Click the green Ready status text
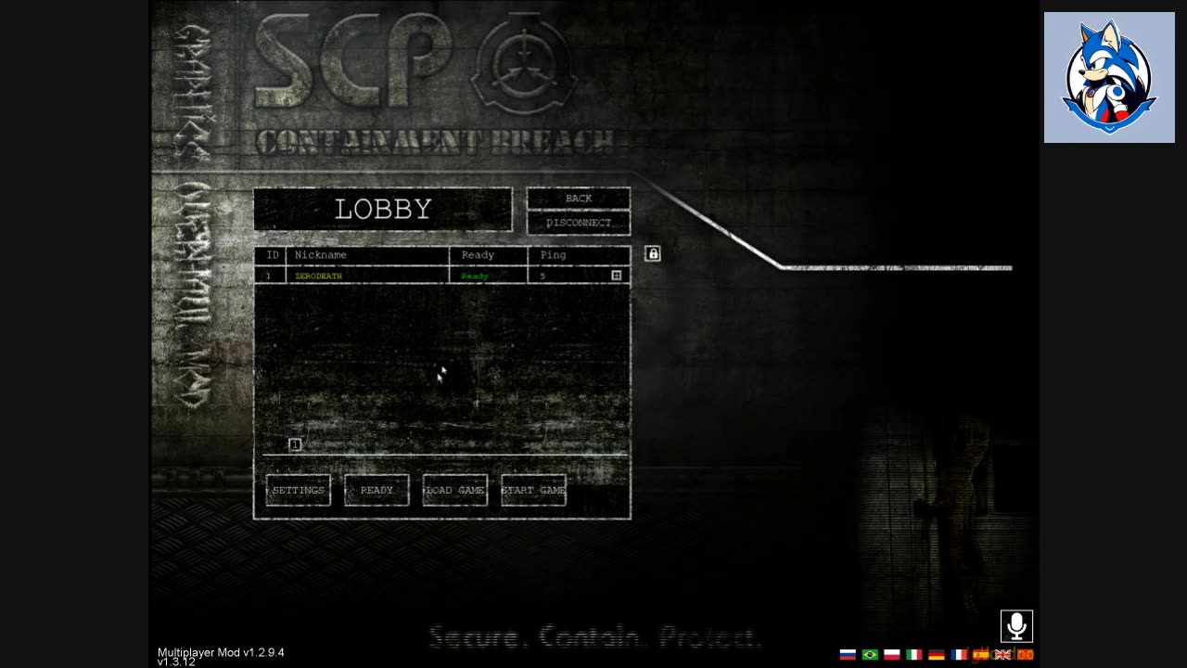This screenshot has width=1187, height=668. pyautogui.click(x=475, y=276)
